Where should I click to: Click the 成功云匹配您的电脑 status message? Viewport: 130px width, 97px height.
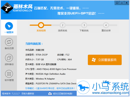[x=63, y=94]
